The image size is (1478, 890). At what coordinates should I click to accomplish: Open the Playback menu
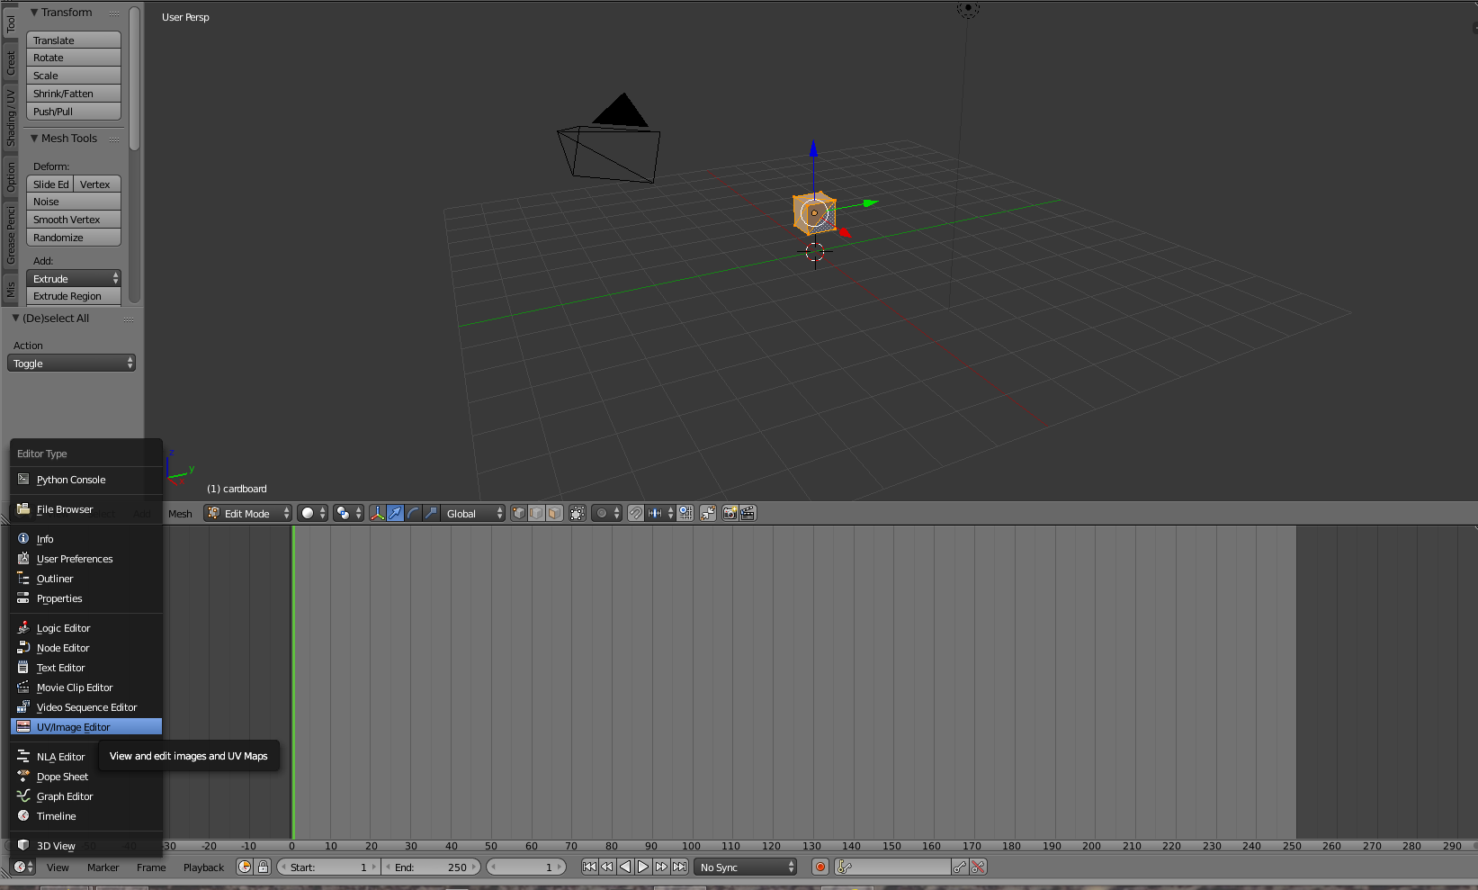pyautogui.click(x=203, y=868)
